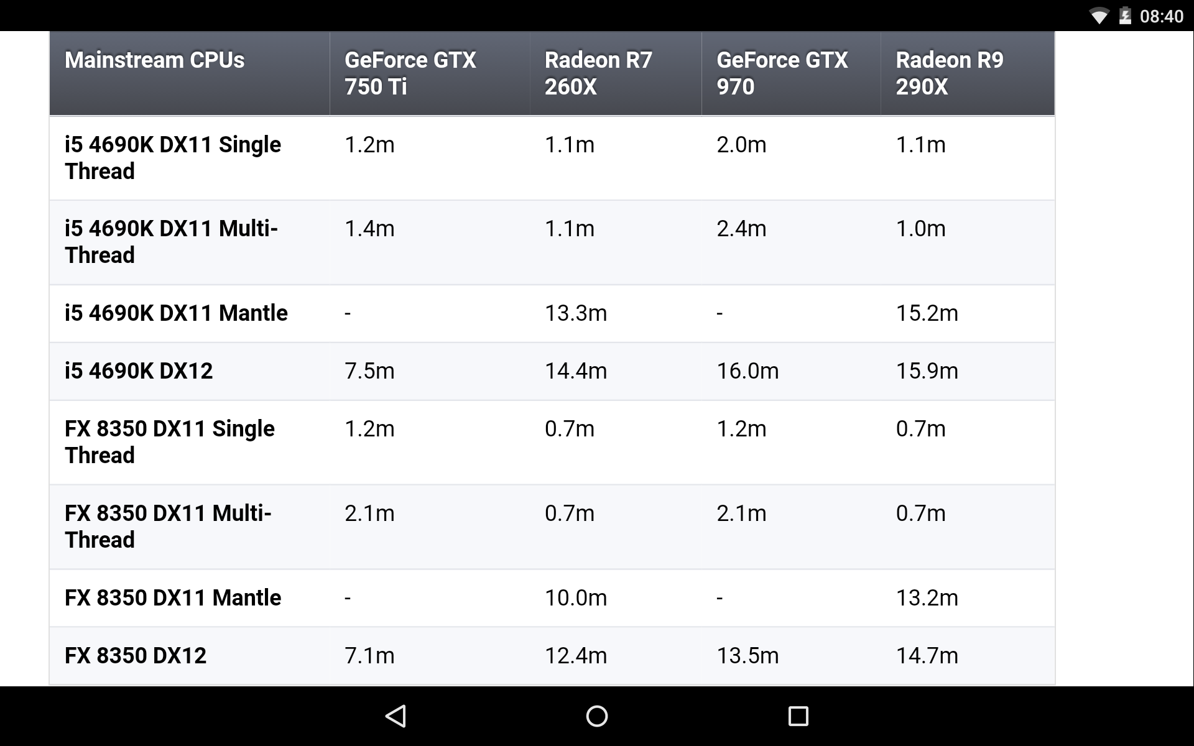
Task: Tap the 16.0m value for GTX 970
Action: 747,371
